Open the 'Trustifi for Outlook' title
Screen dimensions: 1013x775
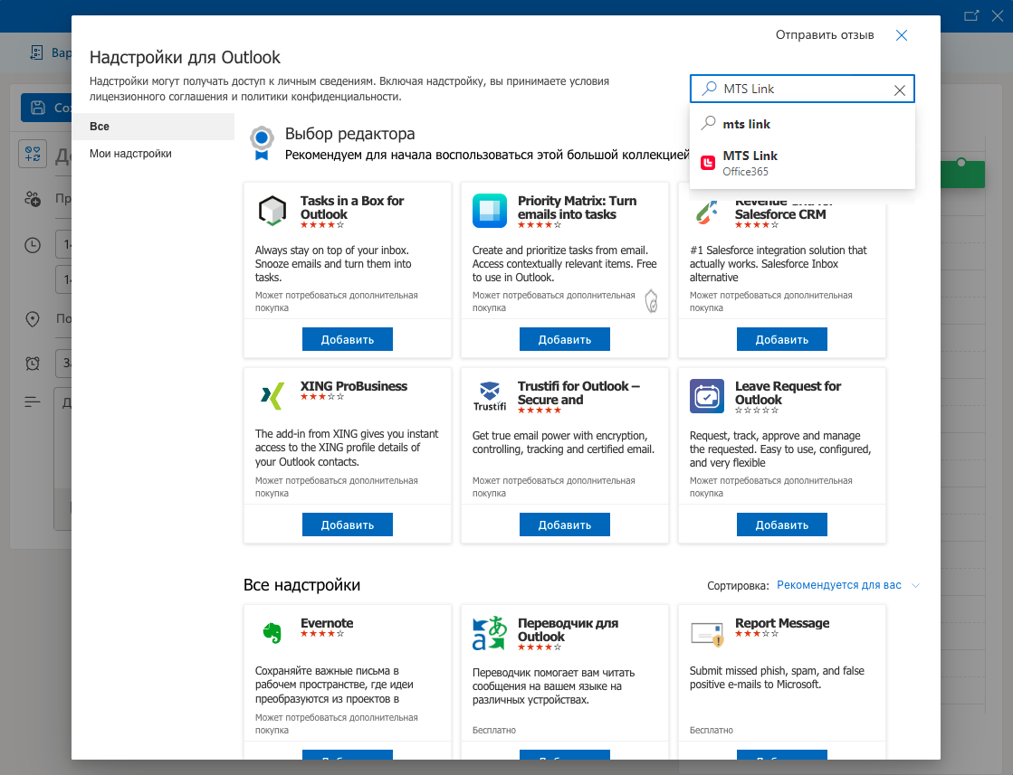tap(578, 392)
